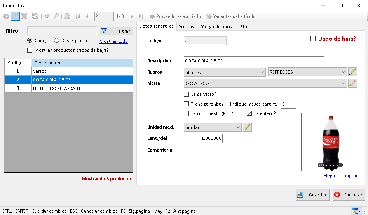Edit Rubros with the pencil icon
The width and height of the screenshot is (368, 215).
pos(352,72)
